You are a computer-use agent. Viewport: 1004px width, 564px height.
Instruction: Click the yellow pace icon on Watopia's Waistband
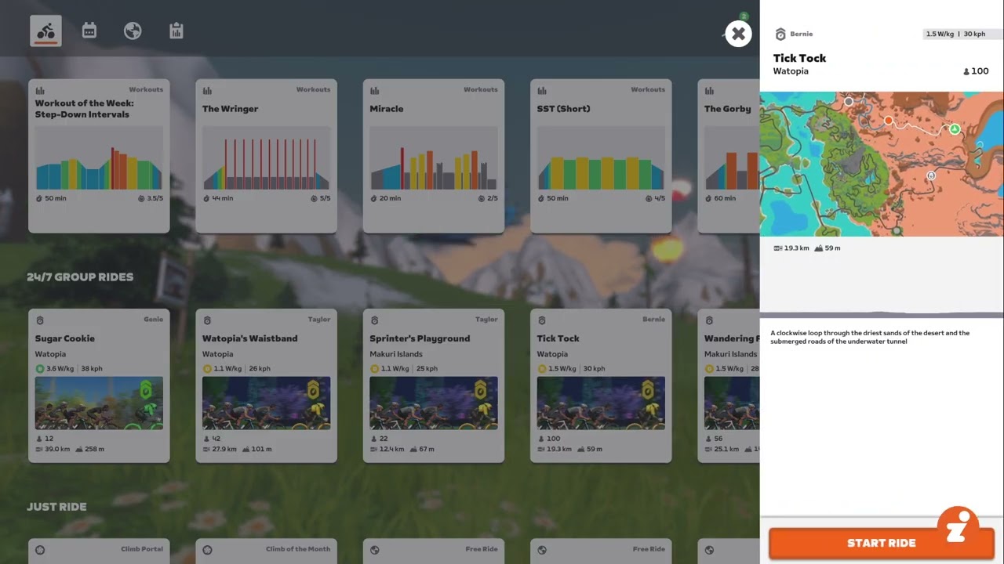click(x=206, y=369)
